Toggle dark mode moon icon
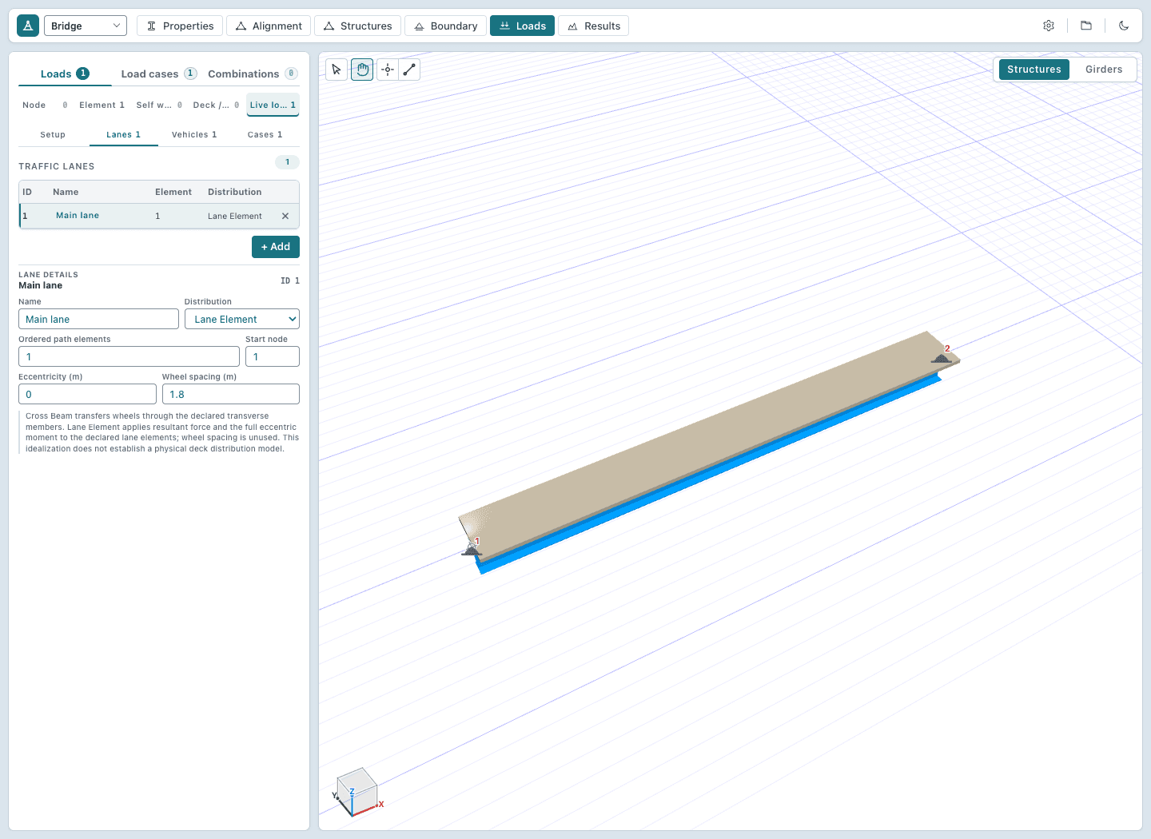 click(x=1124, y=26)
